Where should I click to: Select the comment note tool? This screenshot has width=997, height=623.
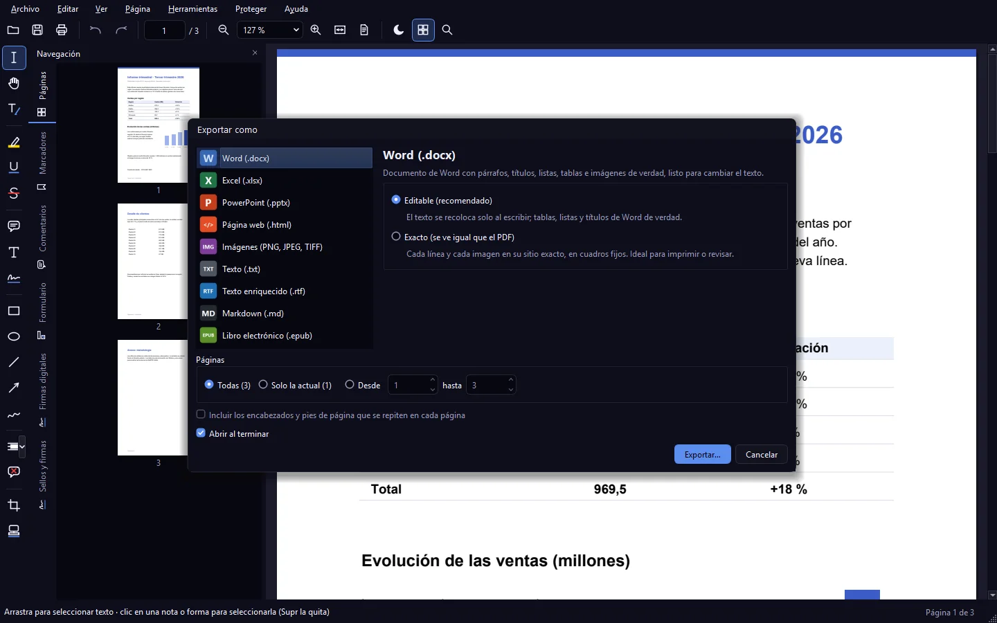[x=14, y=226]
